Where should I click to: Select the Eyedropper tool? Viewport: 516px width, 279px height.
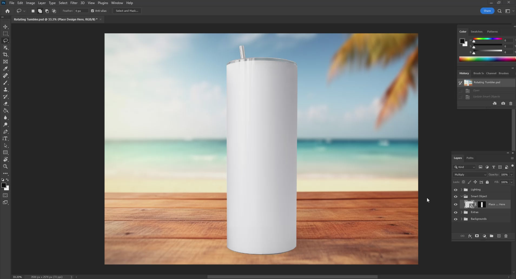pyautogui.click(x=5, y=69)
